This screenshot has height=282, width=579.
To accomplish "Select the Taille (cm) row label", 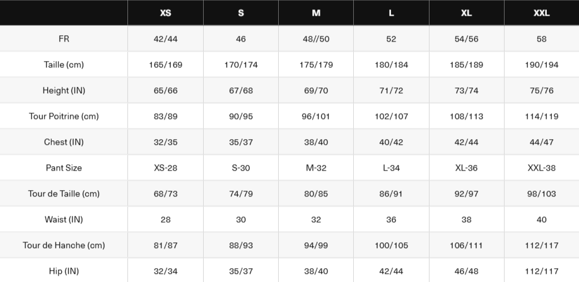I will (x=64, y=65).
